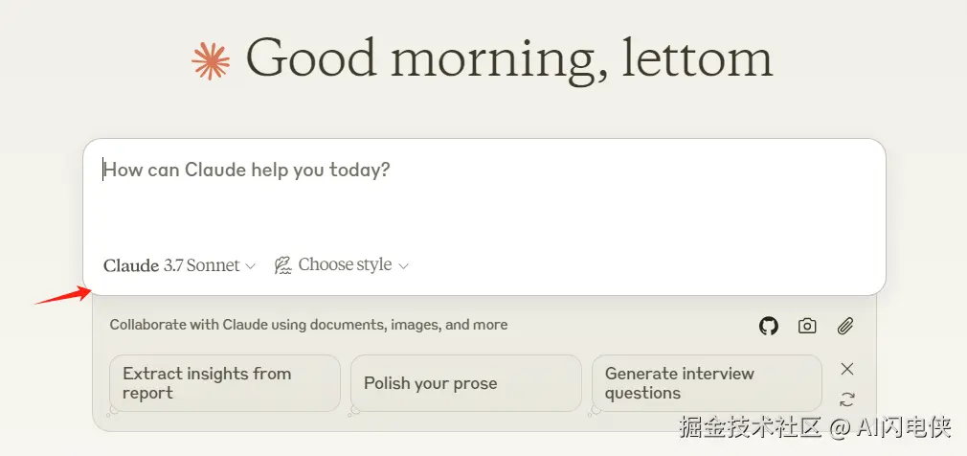967x456 pixels.
Task: Refresh the suggested prompts
Action: [846, 399]
